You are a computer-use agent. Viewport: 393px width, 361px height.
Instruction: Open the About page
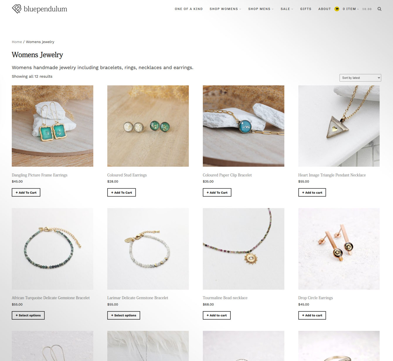(324, 9)
